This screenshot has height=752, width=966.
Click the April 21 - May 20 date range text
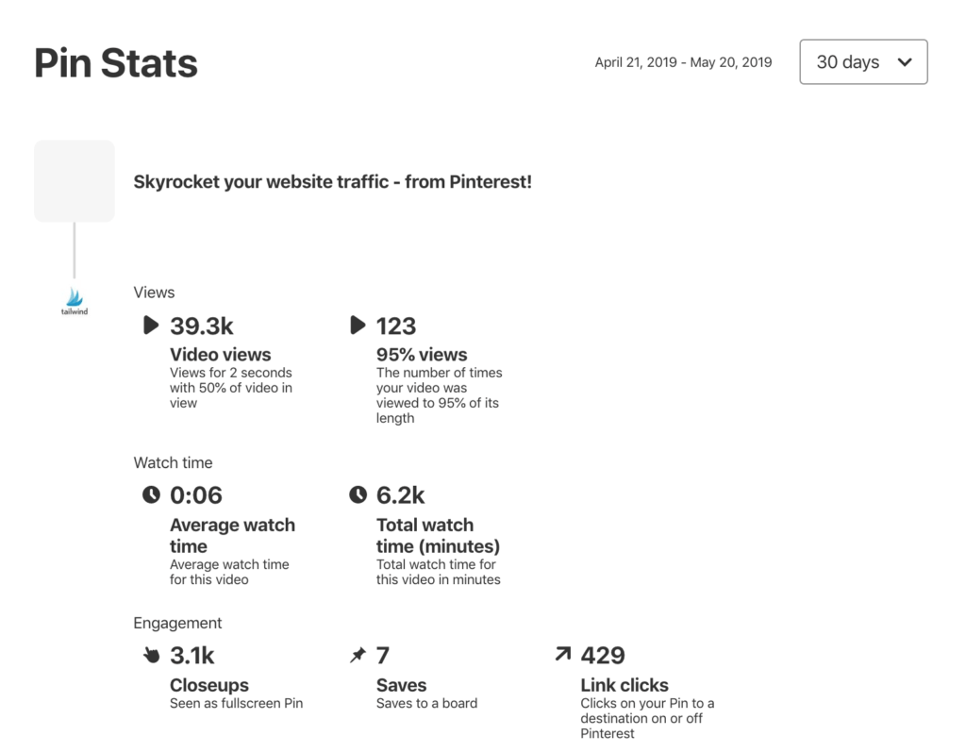683,62
